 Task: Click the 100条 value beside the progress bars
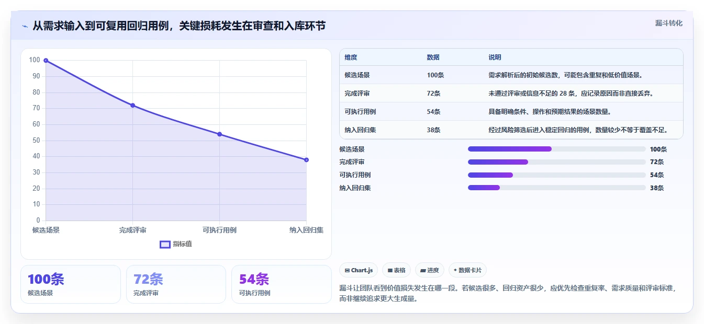[x=658, y=149]
